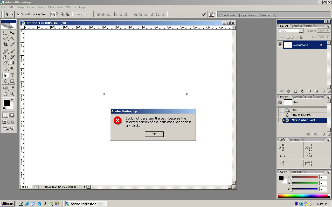Pick a color from the spectrum ramp
Screen dimensions: 332x207
click(x=304, y=196)
